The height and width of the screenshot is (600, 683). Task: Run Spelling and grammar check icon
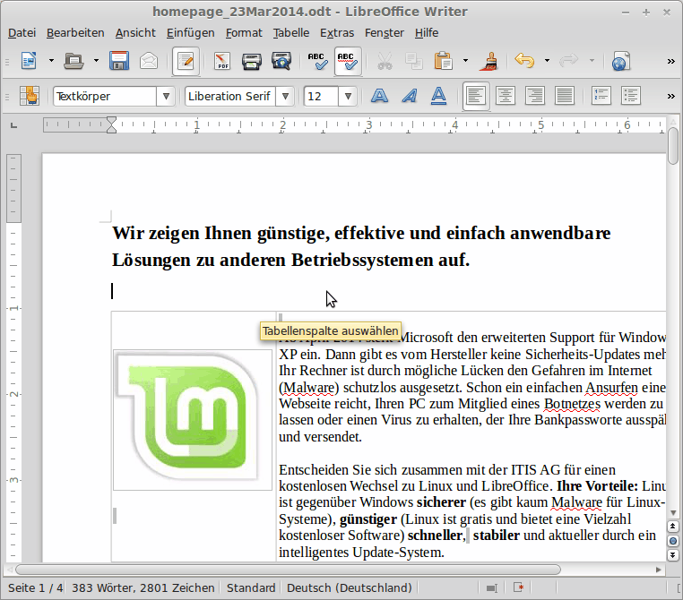tap(317, 61)
